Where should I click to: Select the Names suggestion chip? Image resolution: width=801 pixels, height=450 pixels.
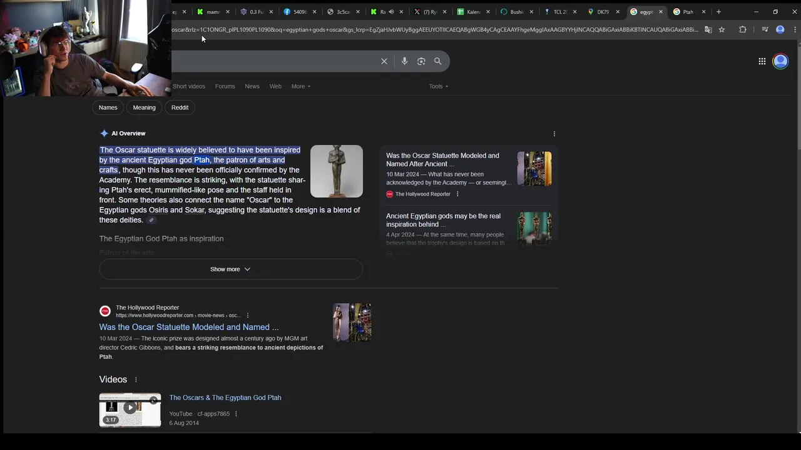[x=108, y=107]
